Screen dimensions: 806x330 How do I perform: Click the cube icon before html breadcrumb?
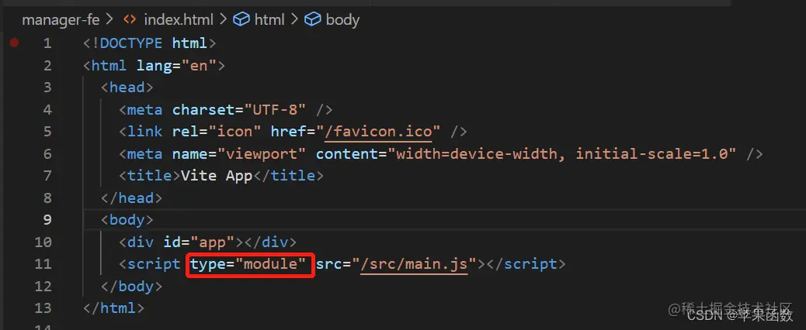tap(241, 20)
